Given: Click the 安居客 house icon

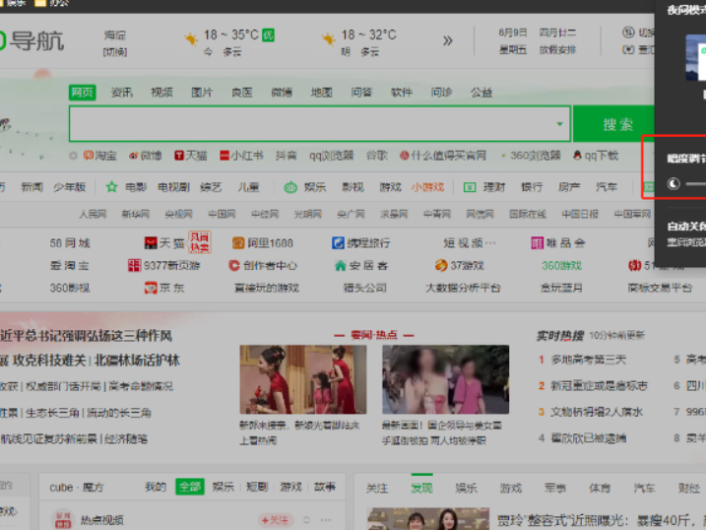Looking at the screenshot, I should (341, 266).
